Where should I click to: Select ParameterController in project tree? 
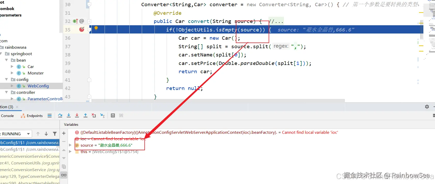(x=45, y=99)
